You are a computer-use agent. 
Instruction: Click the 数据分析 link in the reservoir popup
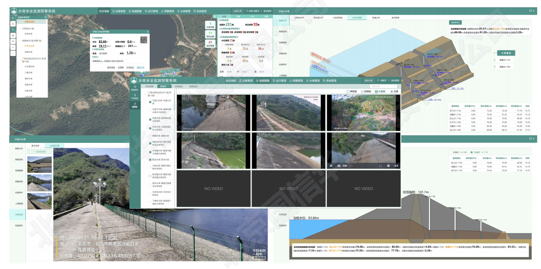(141, 67)
